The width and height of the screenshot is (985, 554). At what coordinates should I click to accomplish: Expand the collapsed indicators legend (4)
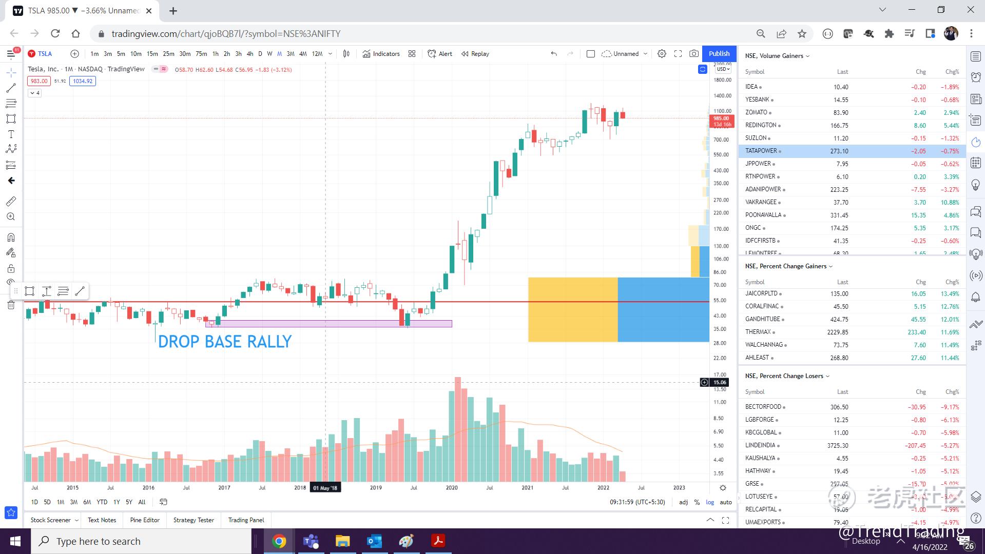pyautogui.click(x=34, y=93)
